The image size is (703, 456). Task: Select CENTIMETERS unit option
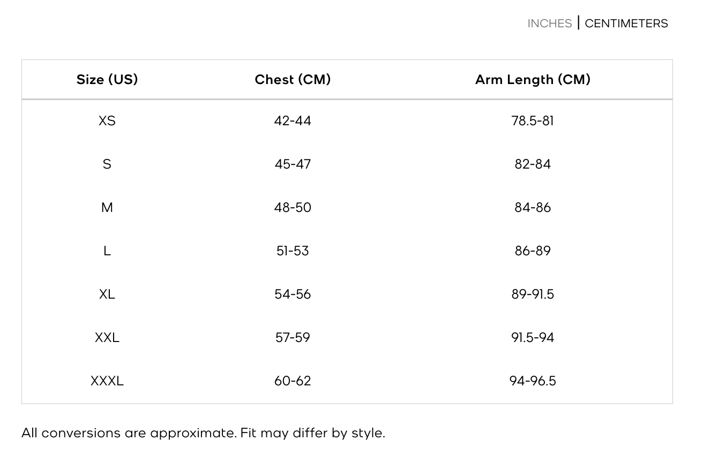[x=626, y=24]
